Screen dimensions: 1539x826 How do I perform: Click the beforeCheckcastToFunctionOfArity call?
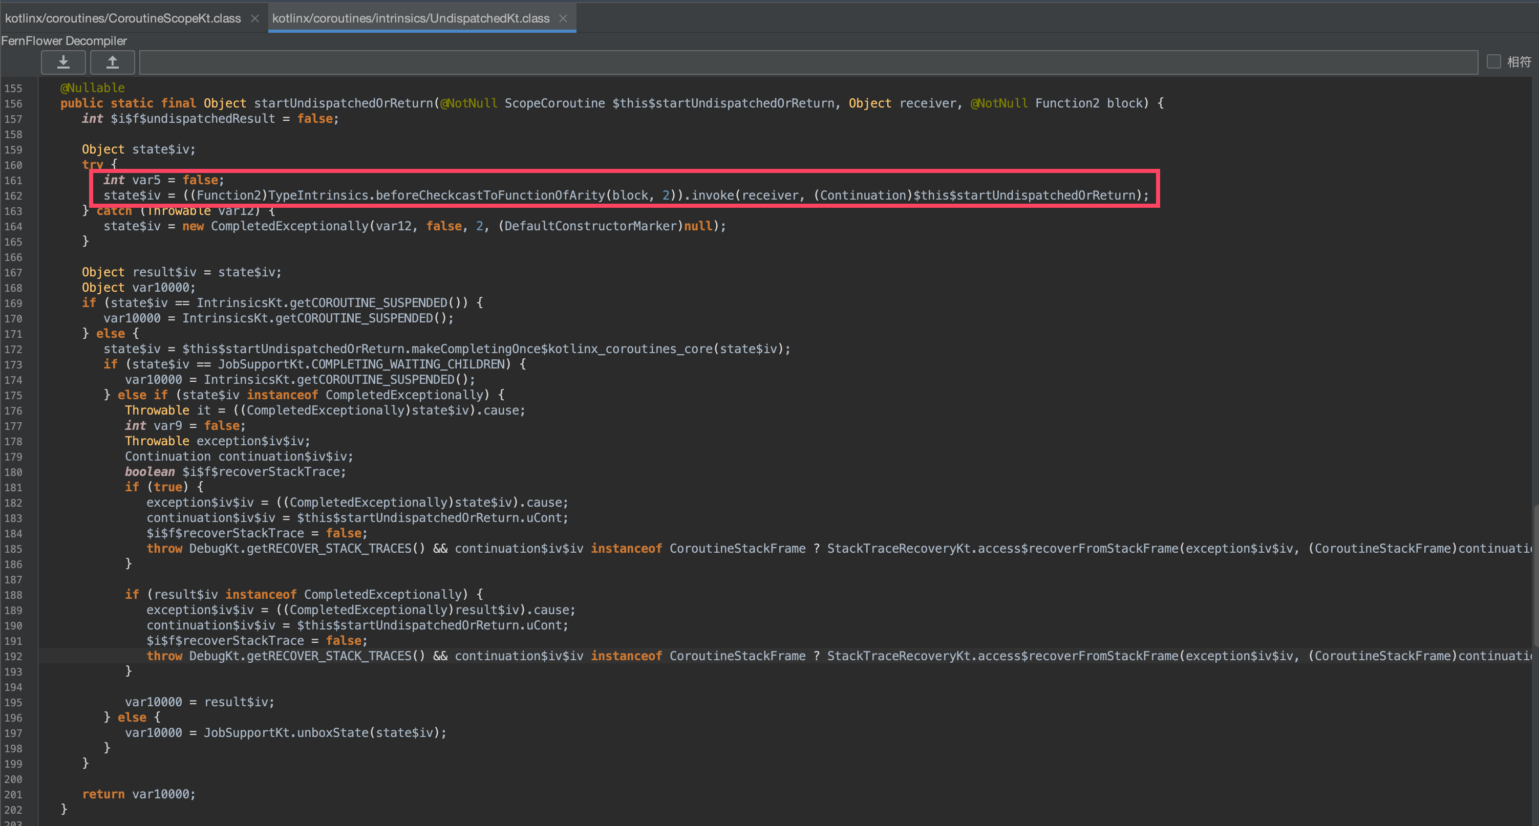[x=490, y=195]
